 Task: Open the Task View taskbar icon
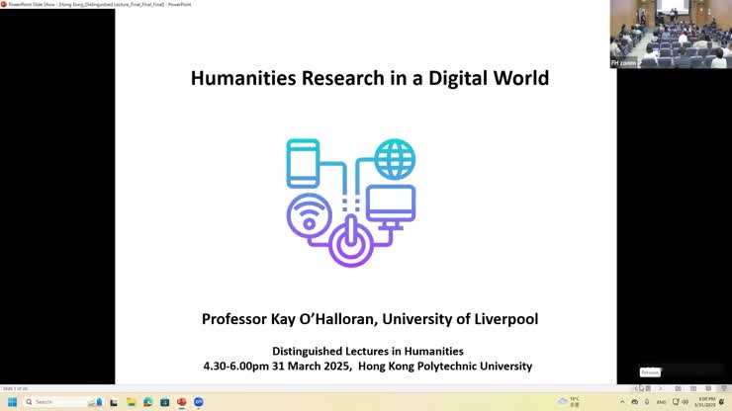(114, 402)
